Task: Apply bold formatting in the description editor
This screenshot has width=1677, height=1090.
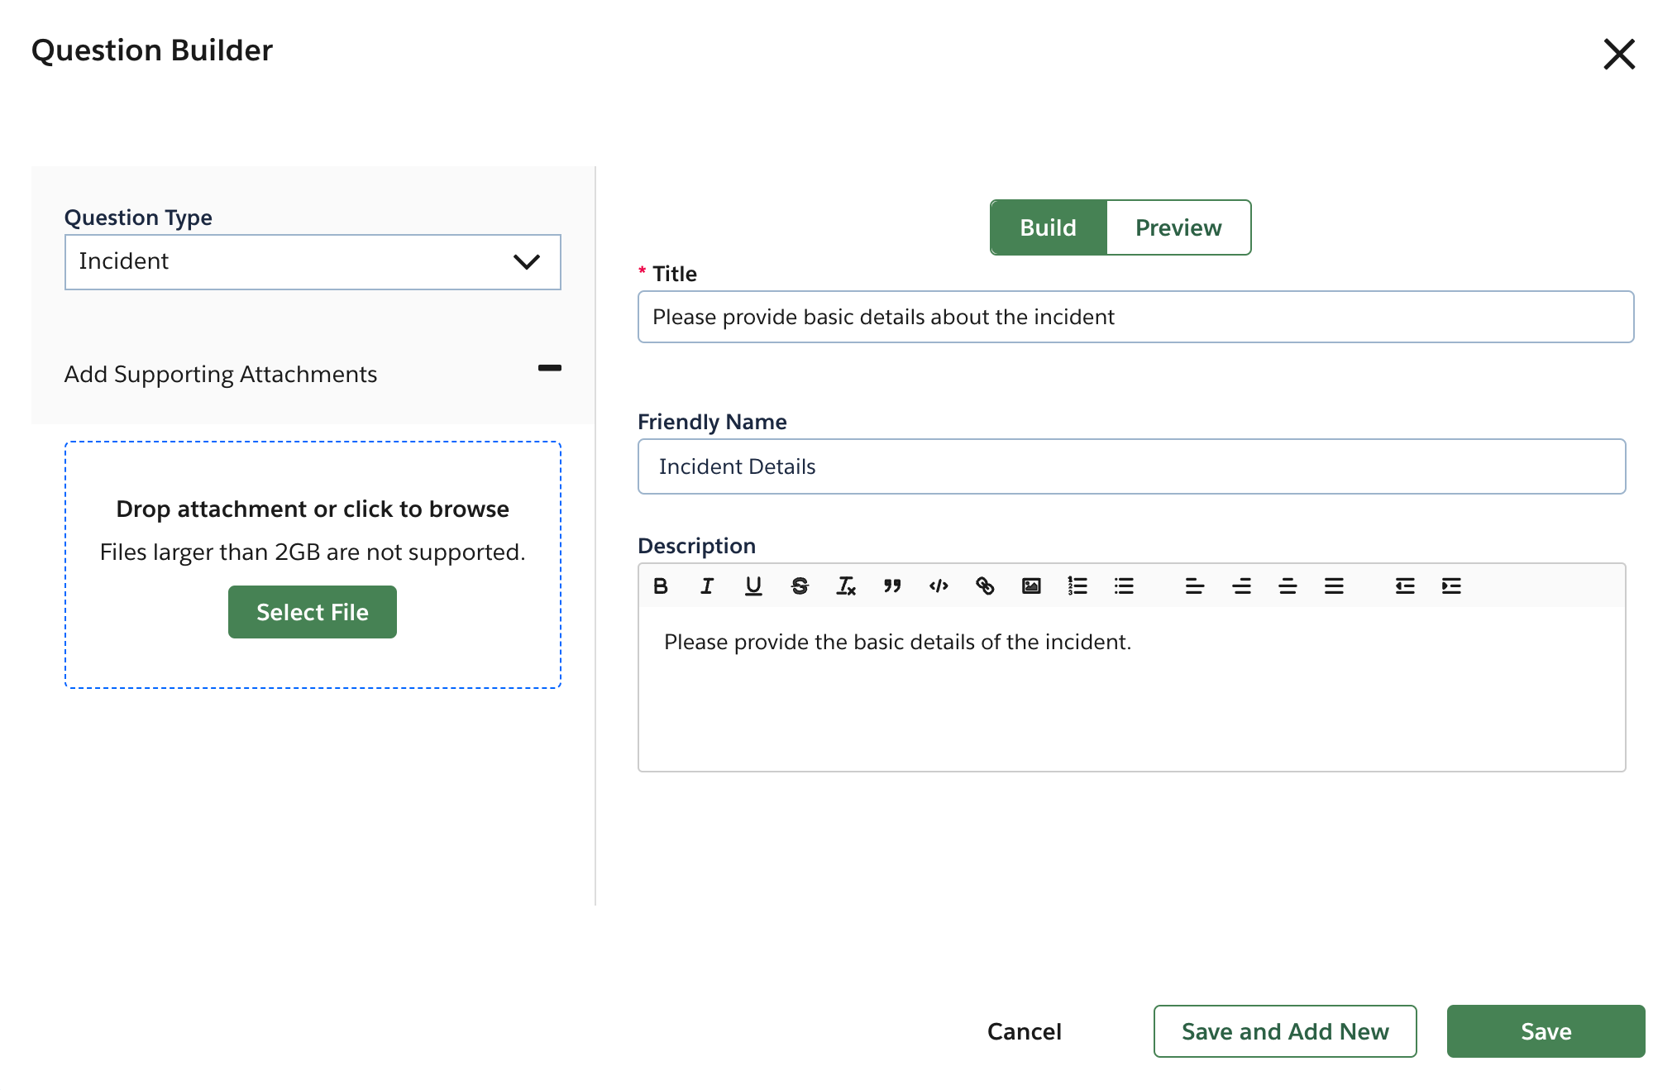Action: [x=660, y=586]
